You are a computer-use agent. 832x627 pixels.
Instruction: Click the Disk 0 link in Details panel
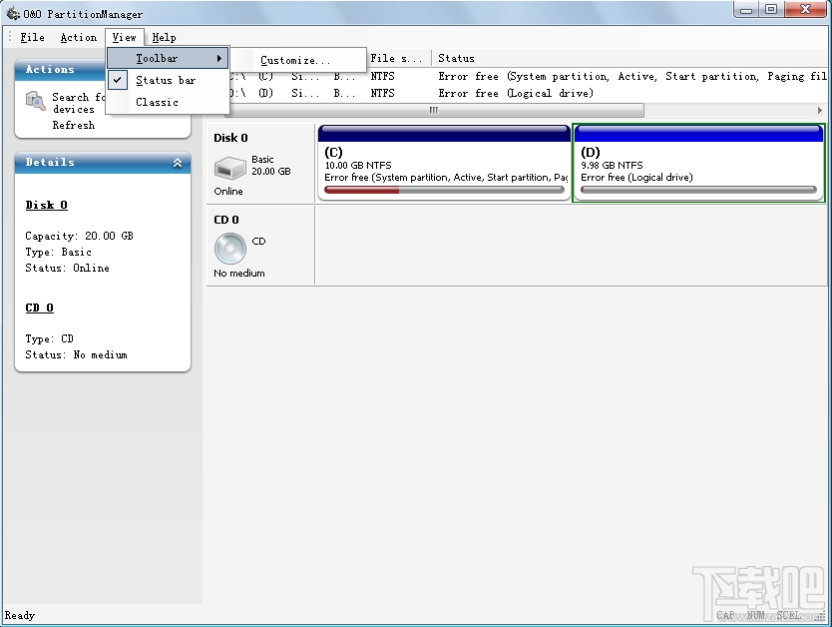46,205
